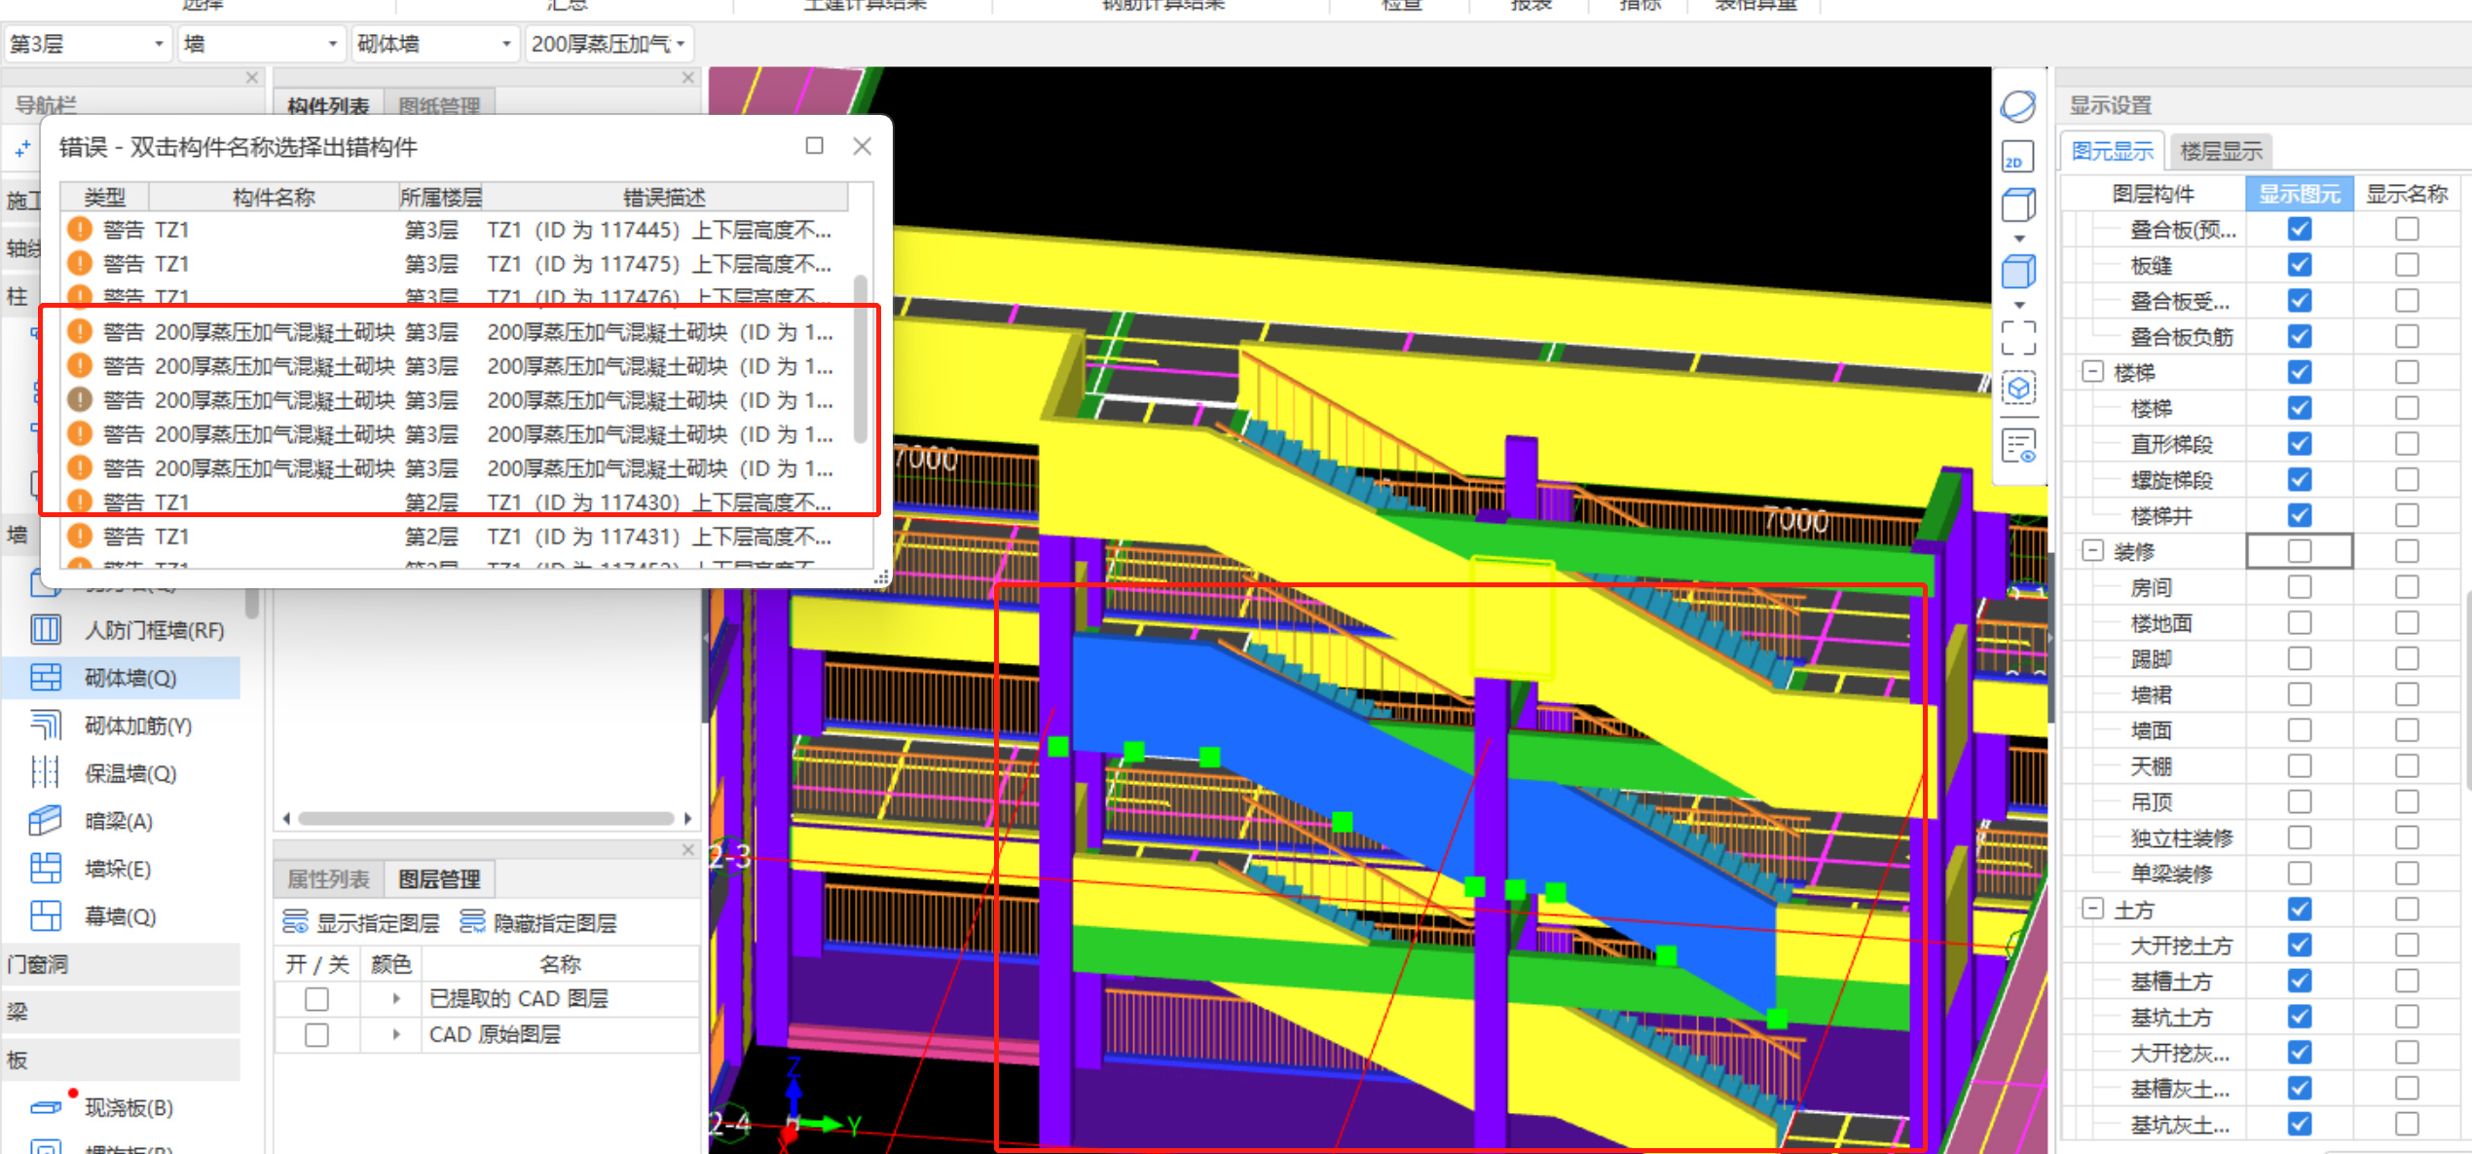Select the 墙垛(E) component icon
This screenshot has height=1154, width=2472.
coord(46,868)
